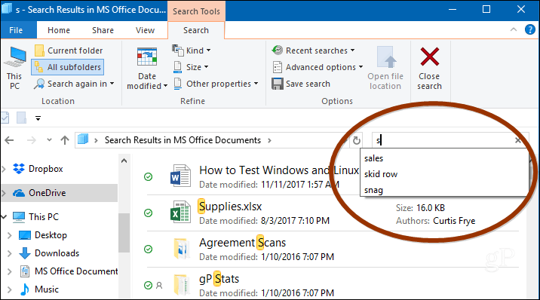Screen dimensions: 540x300
Task: Click the Supplies.xlsx Excel file icon
Action: [180, 212]
